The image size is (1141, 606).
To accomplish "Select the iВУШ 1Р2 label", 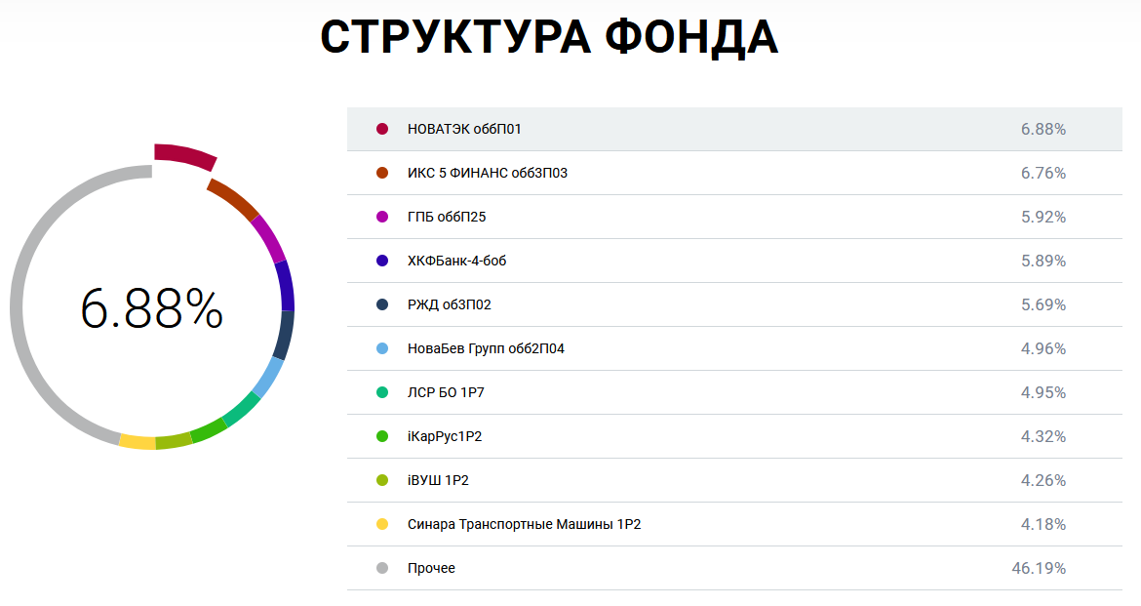I will (x=438, y=480).
